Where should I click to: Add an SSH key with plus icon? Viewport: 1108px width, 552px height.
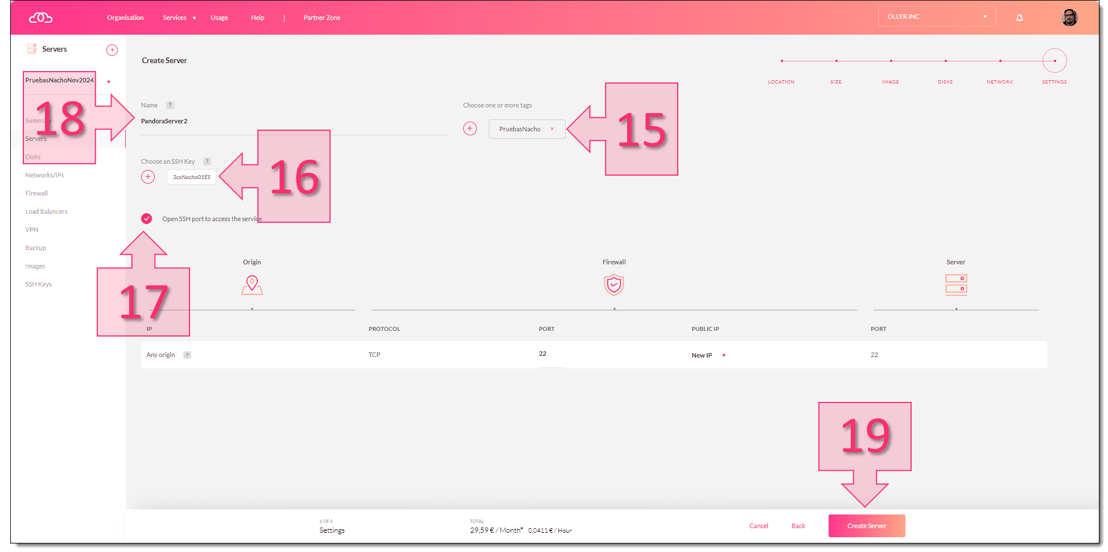pos(148,177)
